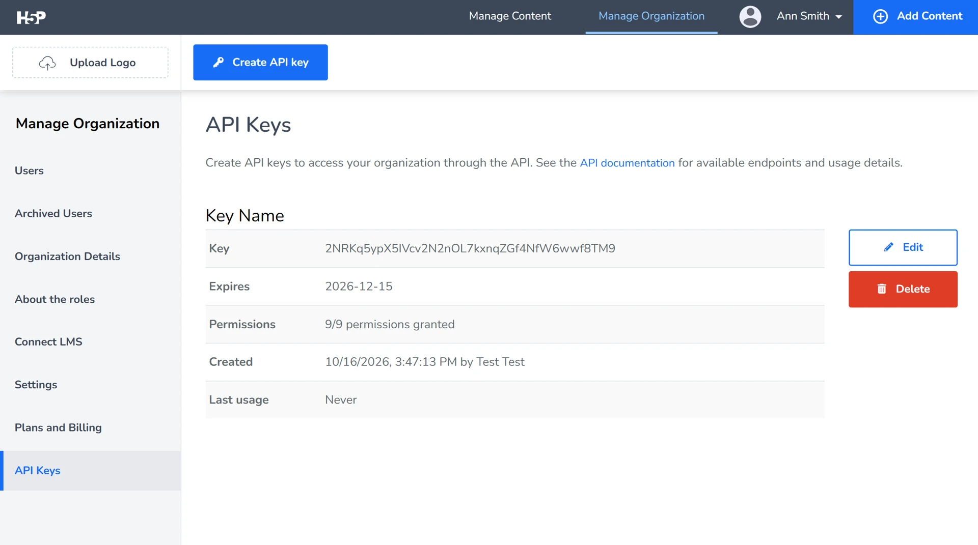Viewport: 978px width, 545px height.
Task: Click the "Key Name" heading
Action: [244, 216]
